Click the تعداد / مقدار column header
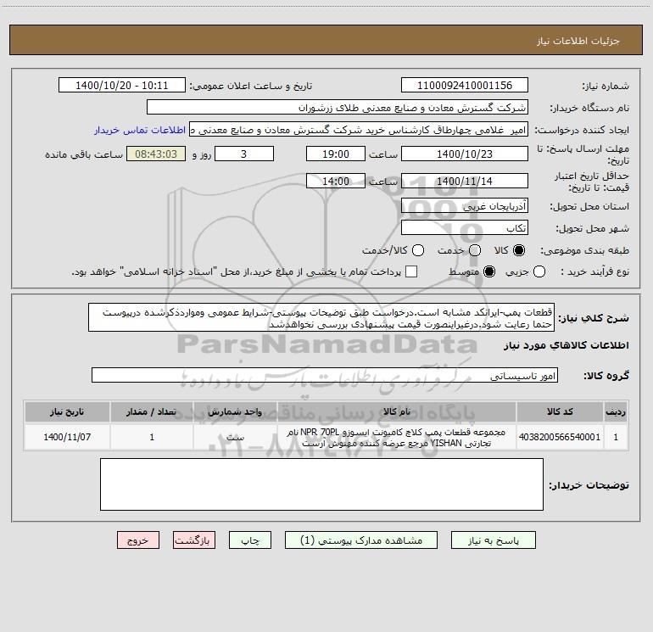 (x=152, y=411)
